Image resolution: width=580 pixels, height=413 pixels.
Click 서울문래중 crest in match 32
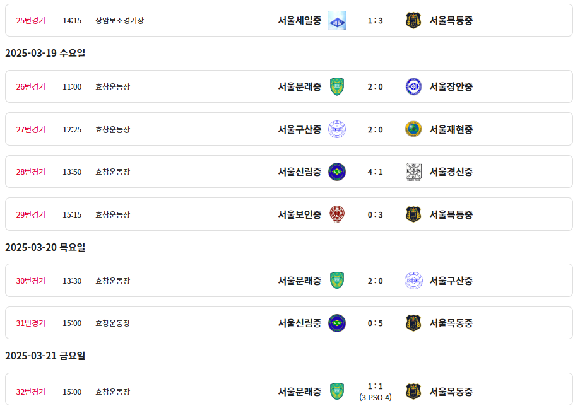(x=337, y=392)
